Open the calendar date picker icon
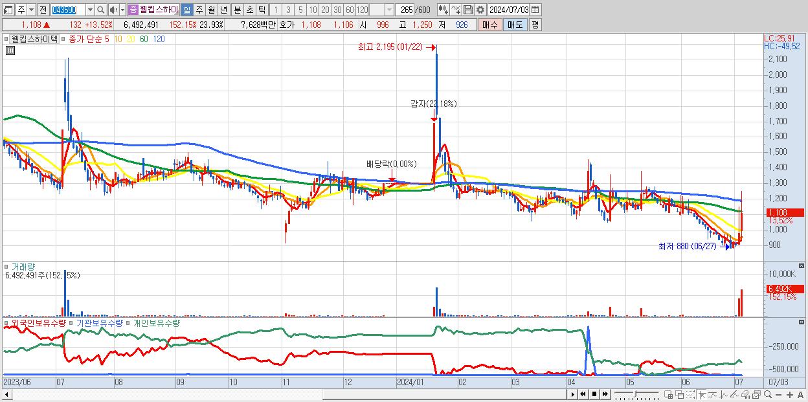808x402 pixels. (535, 10)
